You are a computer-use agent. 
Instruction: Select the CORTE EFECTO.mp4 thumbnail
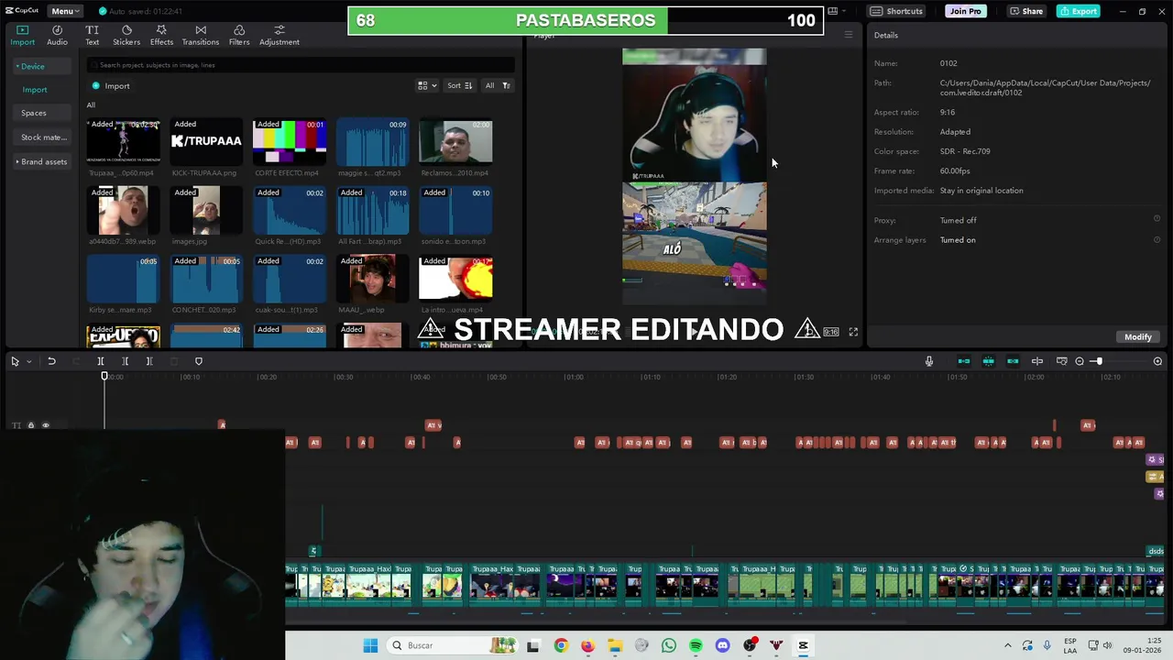pyautogui.click(x=290, y=142)
